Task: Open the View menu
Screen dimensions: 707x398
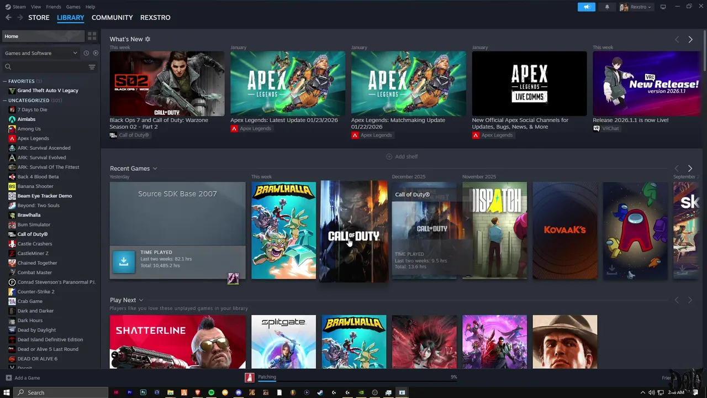Action: pyautogui.click(x=36, y=7)
